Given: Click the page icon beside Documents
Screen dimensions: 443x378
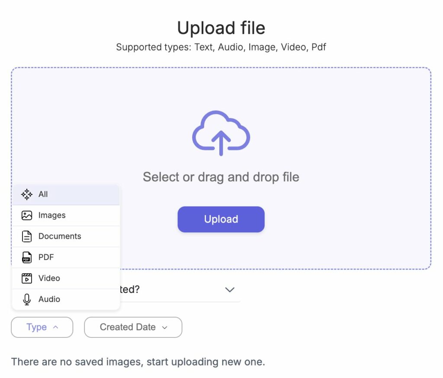Looking at the screenshot, I should tap(27, 236).
